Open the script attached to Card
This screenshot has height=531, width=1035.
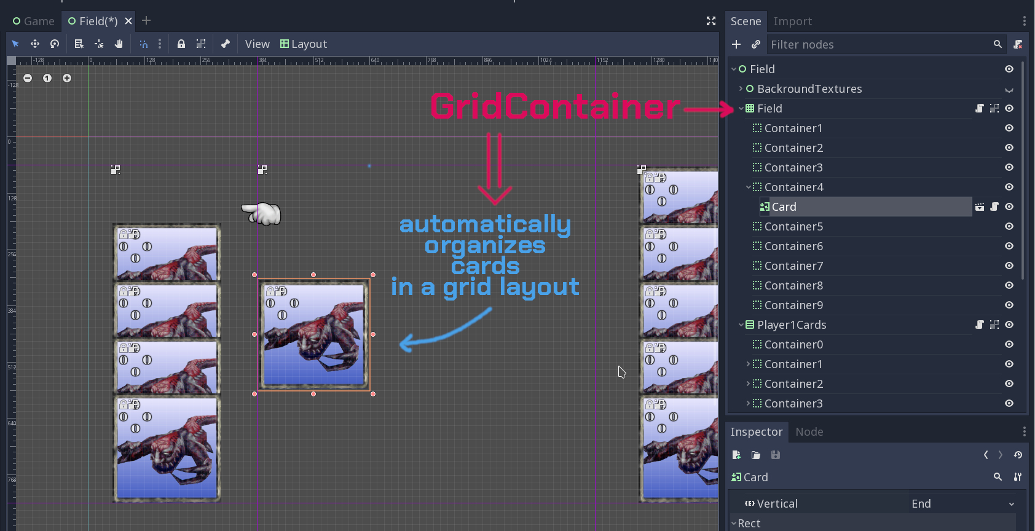(994, 207)
